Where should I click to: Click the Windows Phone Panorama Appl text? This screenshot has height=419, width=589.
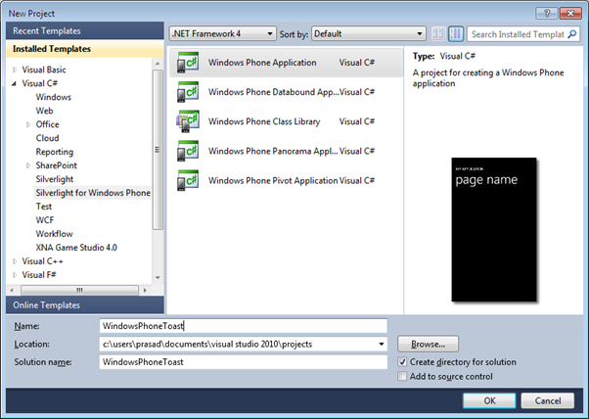coord(273,151)
